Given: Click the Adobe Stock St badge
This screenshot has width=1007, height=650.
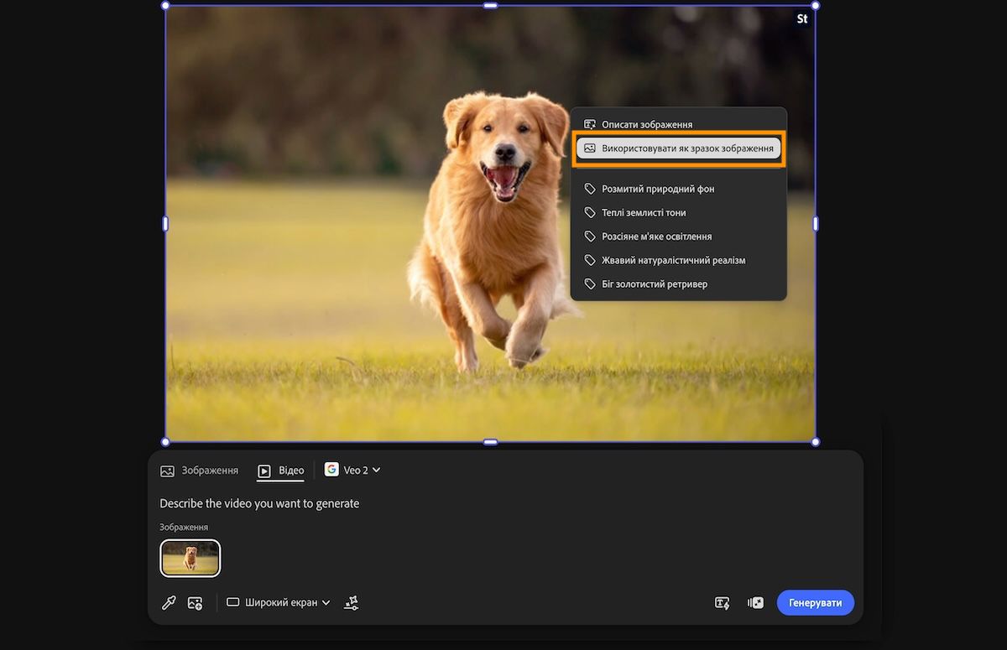Looking at the screenshot, I should [802, 18].
